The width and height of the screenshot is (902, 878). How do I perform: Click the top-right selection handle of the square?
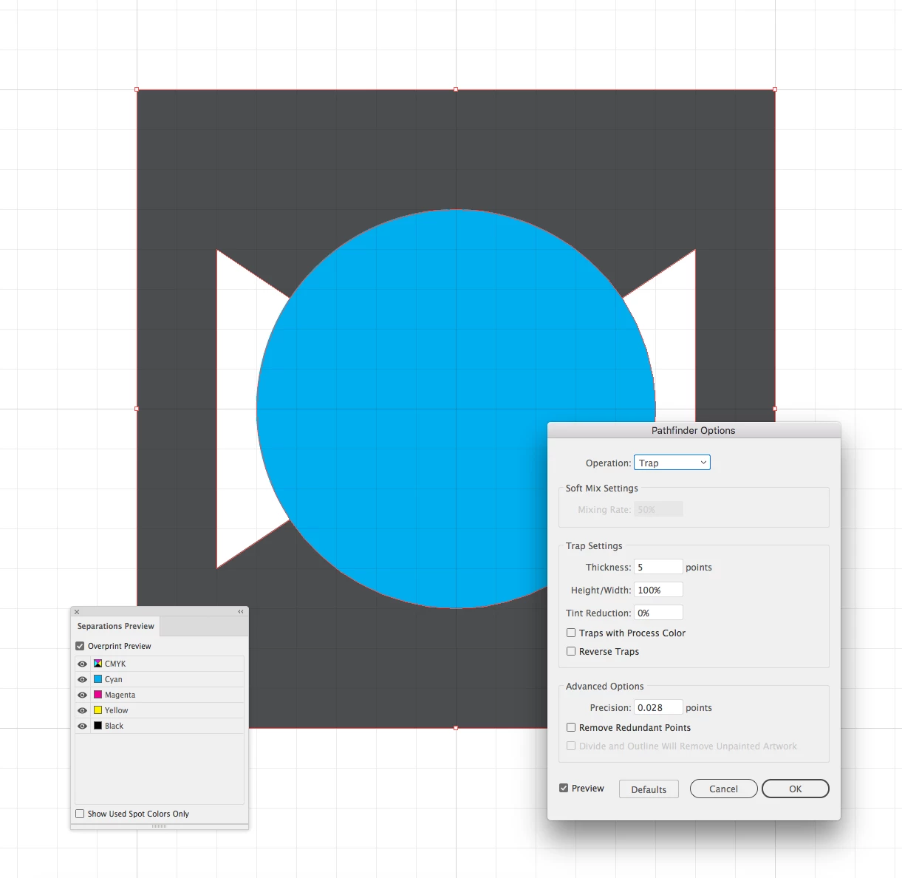click(x=775, y=89)
